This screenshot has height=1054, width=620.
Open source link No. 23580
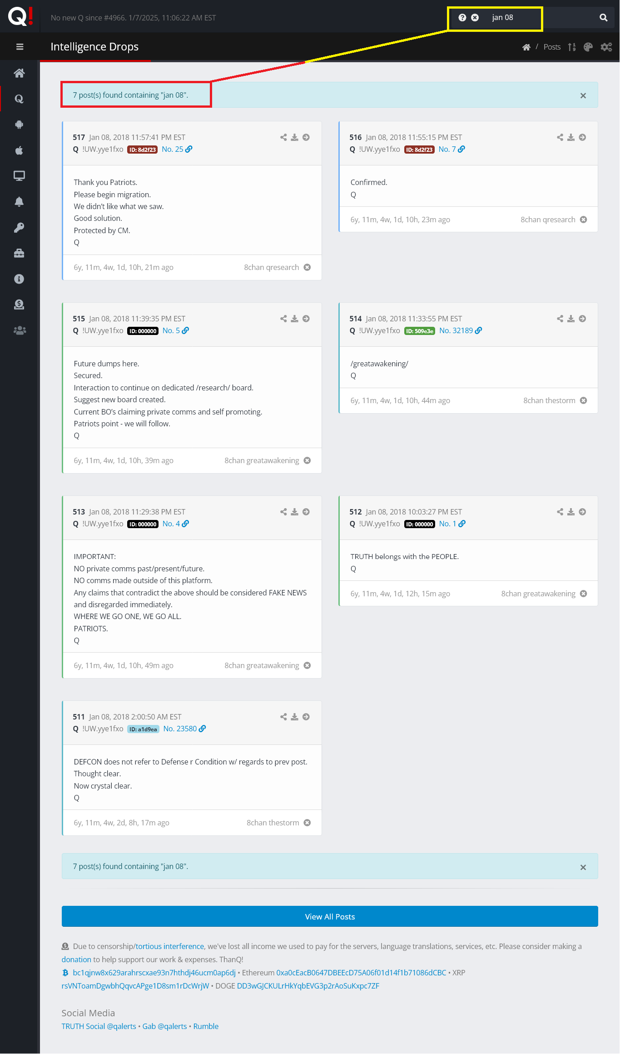[184, 729]
